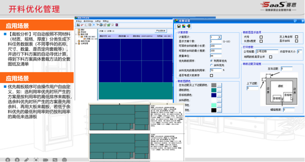Select the pen annotation tool

click(x=27, y=160)
